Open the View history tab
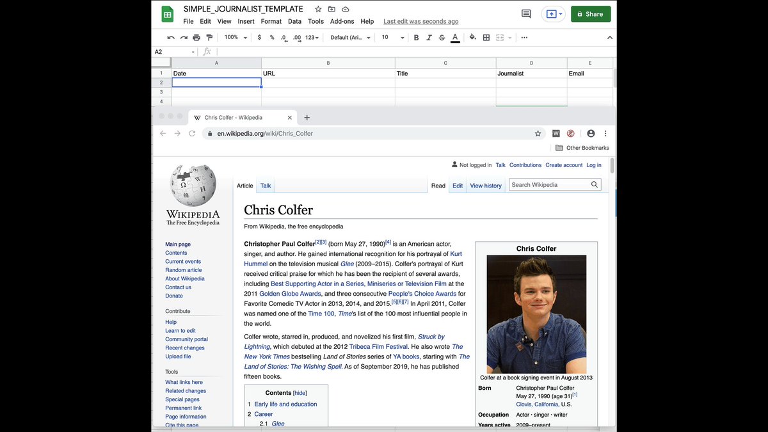The image size is (768, 432). click(x=486, y=186)
